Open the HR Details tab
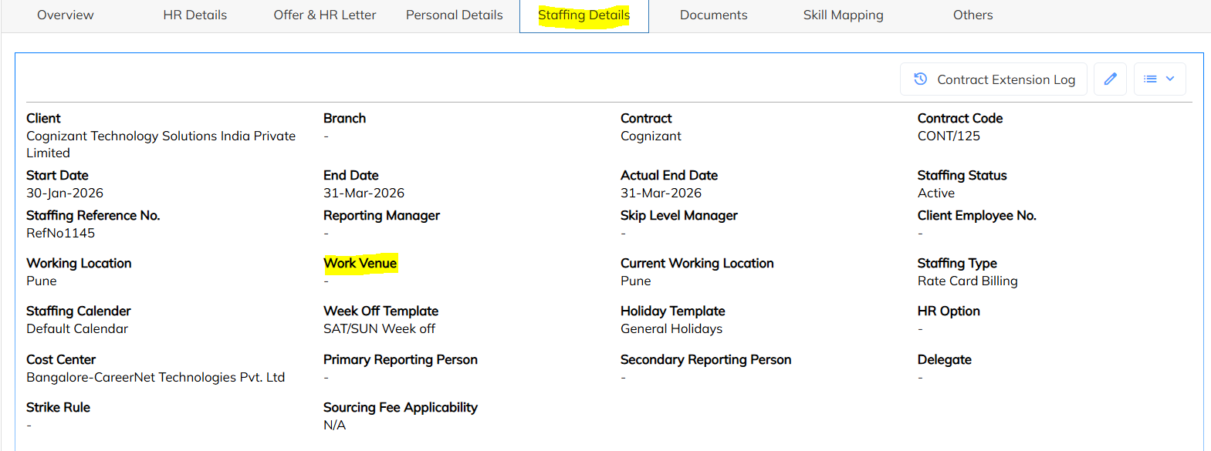The height and width of the screenshot is (451, 1211). 195,15
